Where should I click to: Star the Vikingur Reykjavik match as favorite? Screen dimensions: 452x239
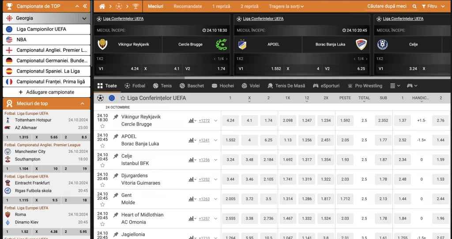tap(102, 126)
